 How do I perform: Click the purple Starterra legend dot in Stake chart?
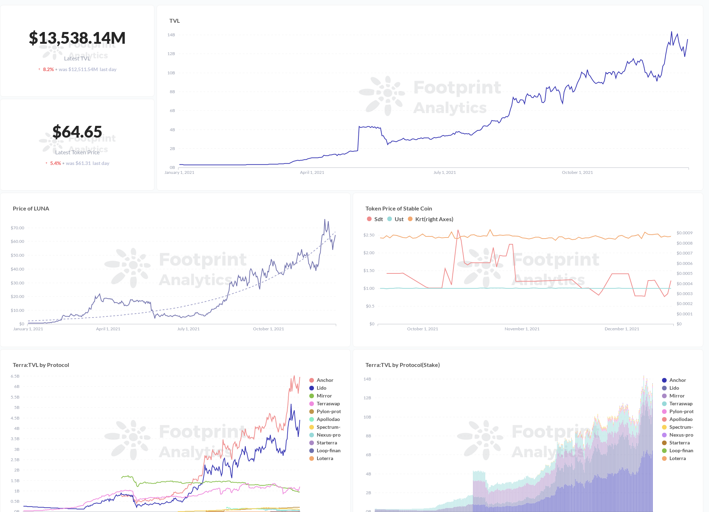[665, 443]
